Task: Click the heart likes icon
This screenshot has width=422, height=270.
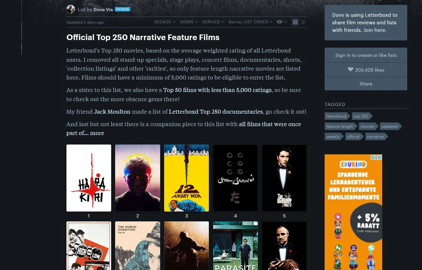Action: point(350,70)
